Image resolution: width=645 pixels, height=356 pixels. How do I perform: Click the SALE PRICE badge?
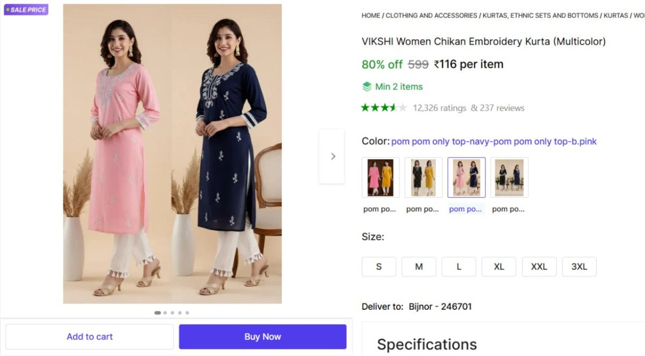(x=25, y=9)
